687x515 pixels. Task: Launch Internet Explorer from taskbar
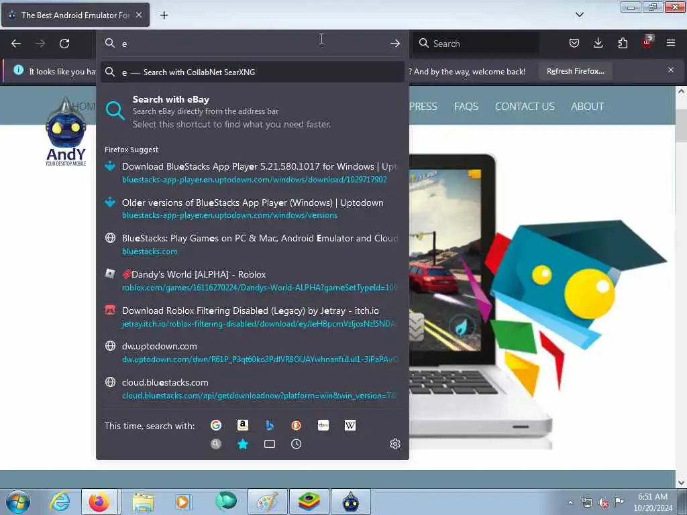pyautogui.click(x=60, y=502)
